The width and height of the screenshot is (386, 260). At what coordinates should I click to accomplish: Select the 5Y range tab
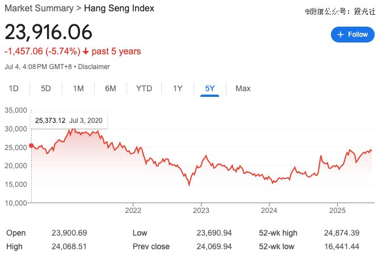210,88
